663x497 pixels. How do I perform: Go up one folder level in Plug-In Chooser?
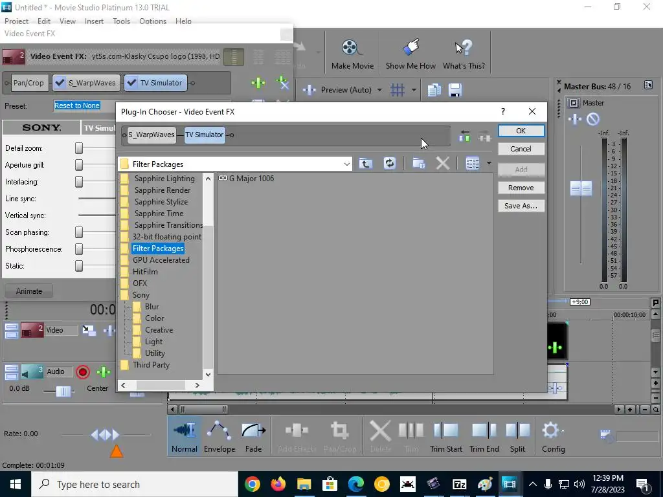366,164
